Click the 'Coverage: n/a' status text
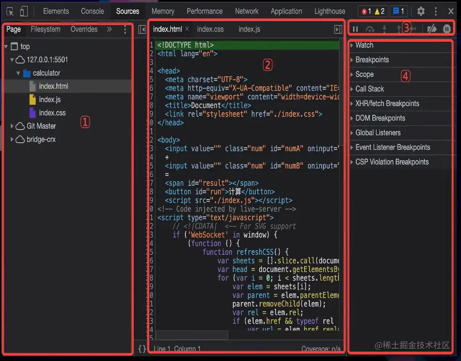The width and height of the screenshot is (461, 361). tap(321, 349)
